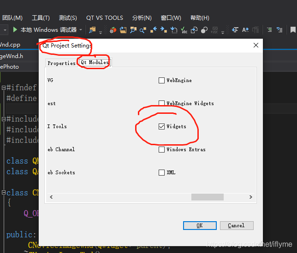297x253 pixels.
Task: Close the Qt Project Settings dialog
Action: point(256,45)
